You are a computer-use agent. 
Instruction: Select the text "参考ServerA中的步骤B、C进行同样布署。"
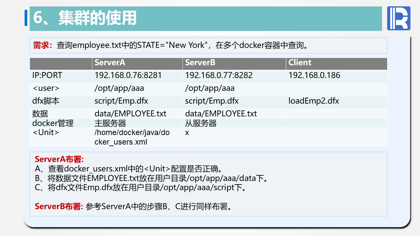158,207
